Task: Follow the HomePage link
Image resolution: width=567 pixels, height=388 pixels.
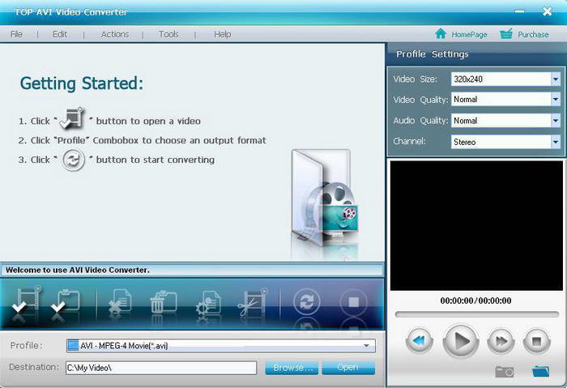Action: point(469,34)
